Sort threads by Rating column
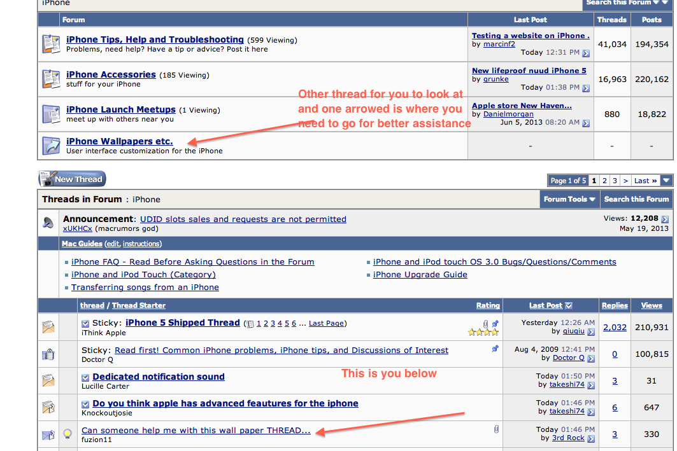 (x=488, y=305)
